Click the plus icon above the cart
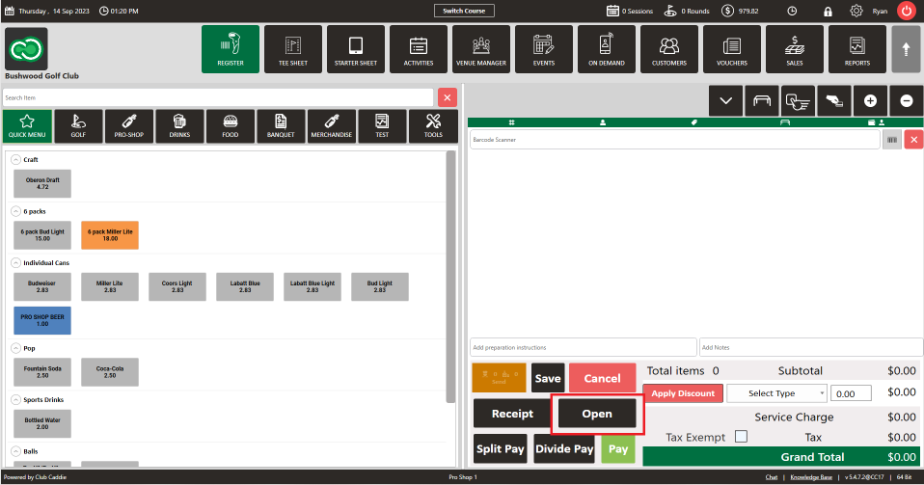Viewport: 924px width, 485px height. tap(870, 100)
